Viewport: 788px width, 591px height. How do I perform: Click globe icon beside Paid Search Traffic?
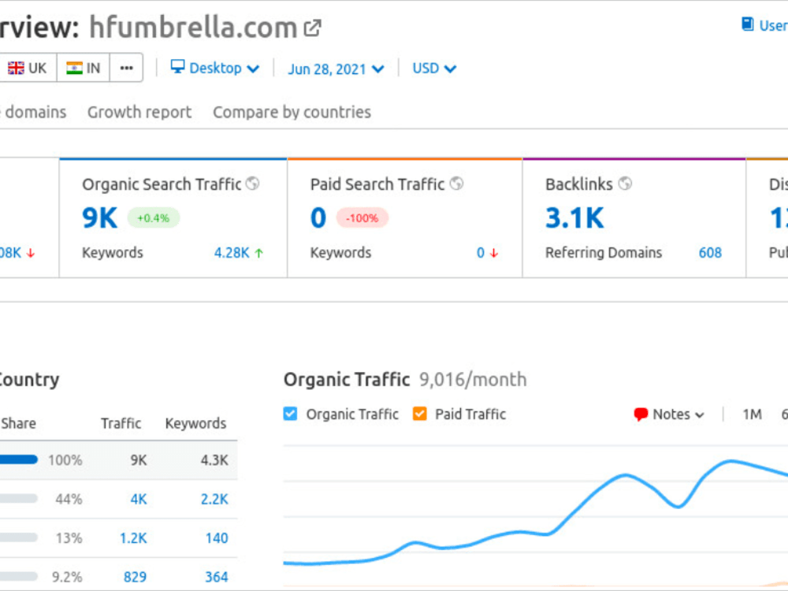click(456, 184)
